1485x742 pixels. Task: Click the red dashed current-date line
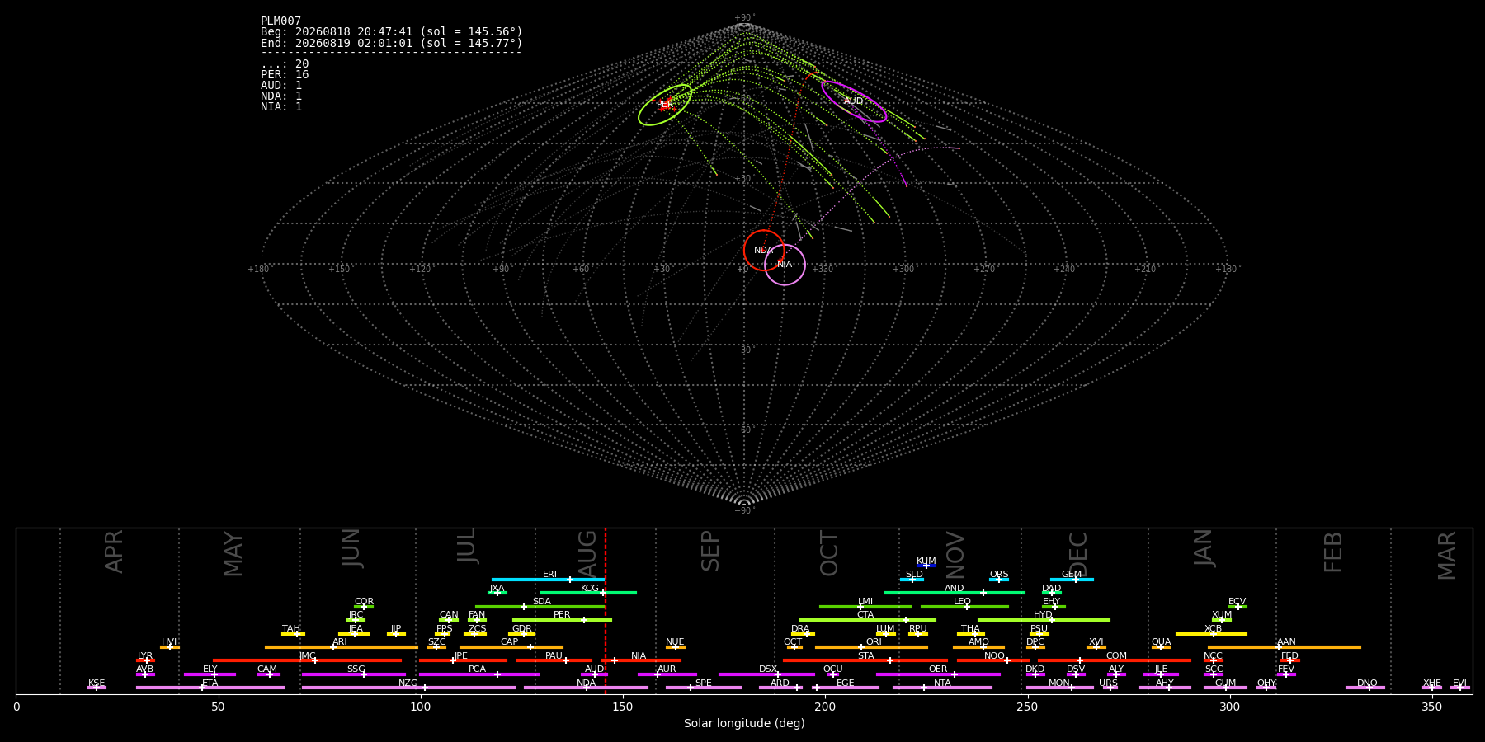click(x=606, y=610)
